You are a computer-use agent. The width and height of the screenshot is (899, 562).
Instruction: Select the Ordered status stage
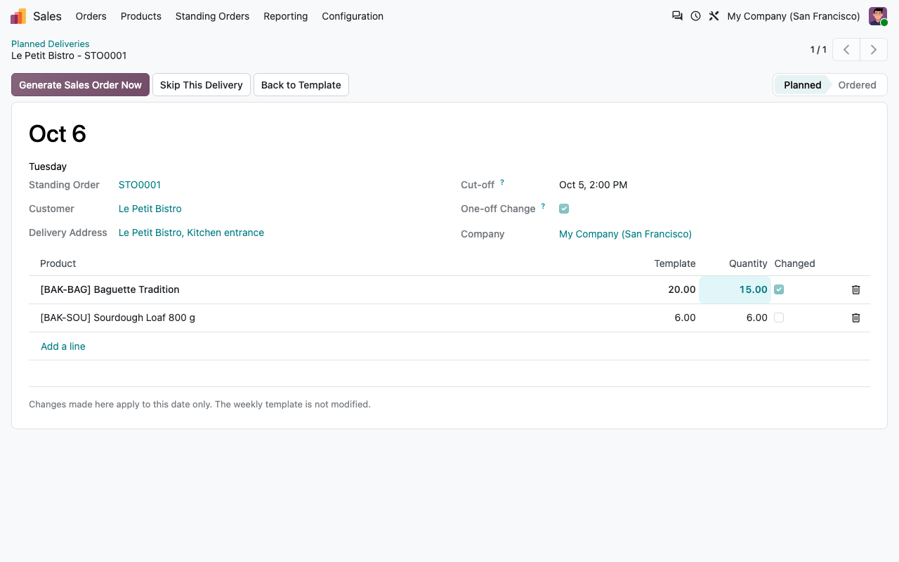pyautogui.click(x=857, y=85)
